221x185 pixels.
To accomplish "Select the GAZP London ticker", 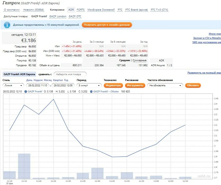I will 58,16.
